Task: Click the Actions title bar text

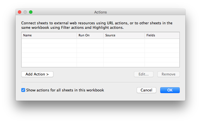Action: (101, 12)
